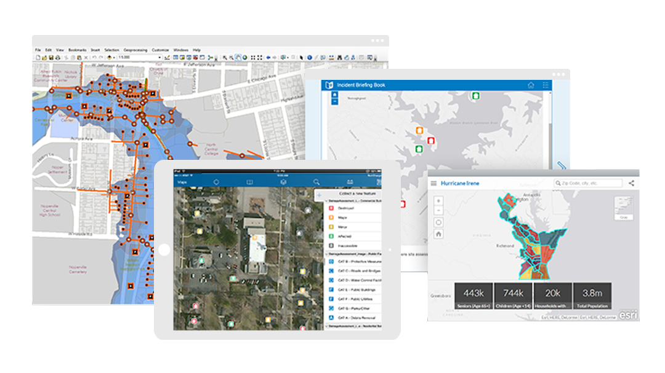Open the hamburger menu in Hurricane Irene app
The width and height of the screenshot is (665, 373).
[x=433, y=183]
